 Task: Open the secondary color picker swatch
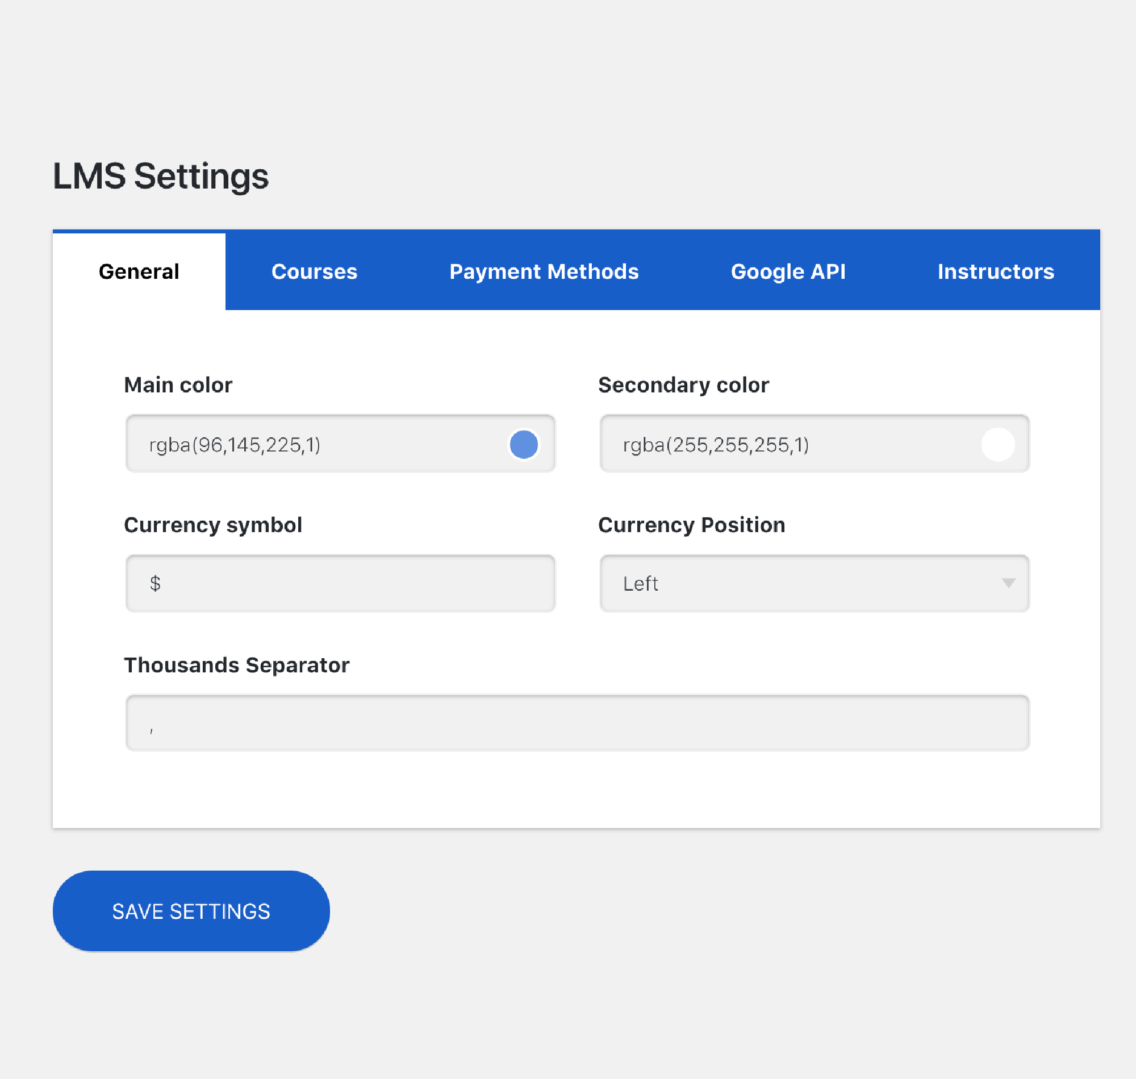pos(998,444)
